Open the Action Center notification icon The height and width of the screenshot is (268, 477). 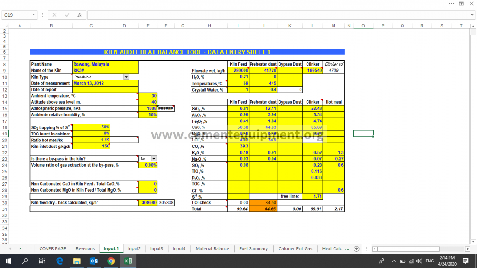466,261
